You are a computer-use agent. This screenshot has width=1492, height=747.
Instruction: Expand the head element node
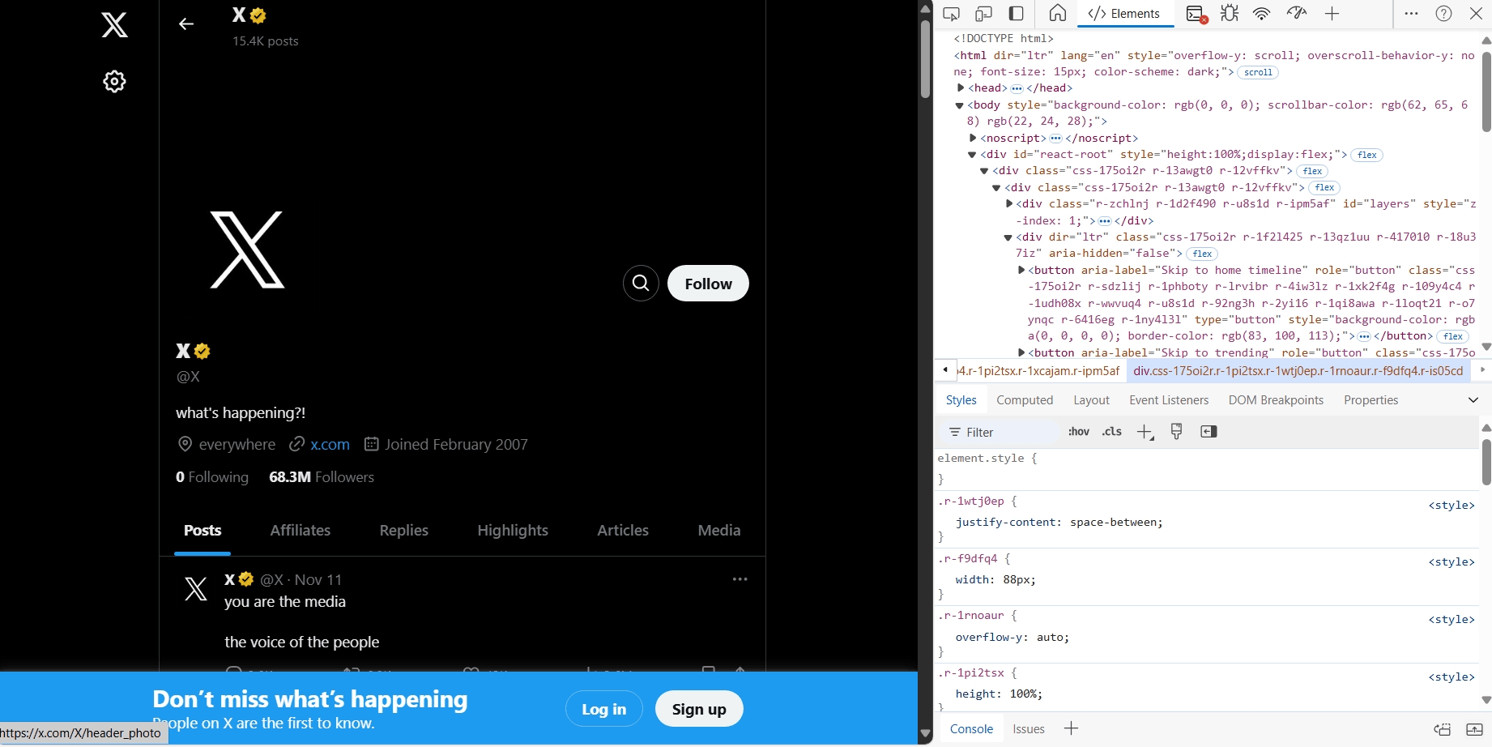(x=961, y=88)
